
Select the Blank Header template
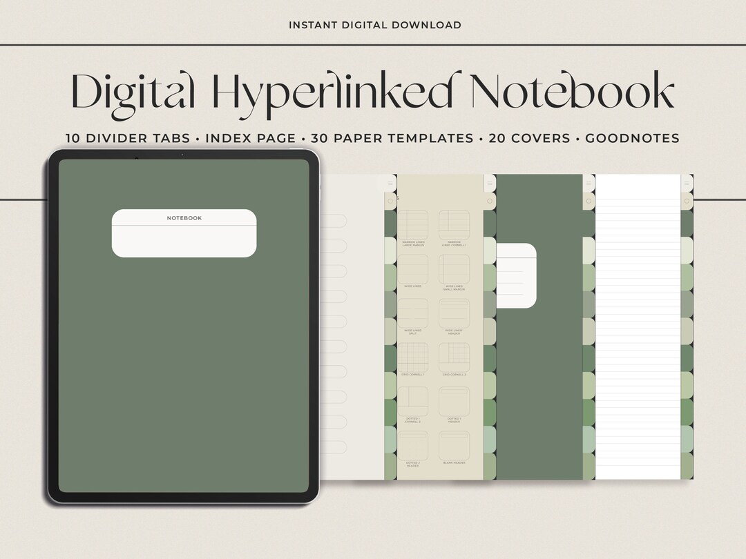click(456, 445)
